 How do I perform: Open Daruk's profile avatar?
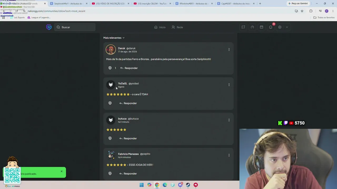coord(111,50)
